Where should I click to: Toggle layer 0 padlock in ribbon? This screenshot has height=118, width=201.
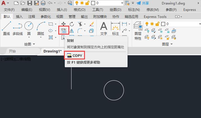(158, 24)
